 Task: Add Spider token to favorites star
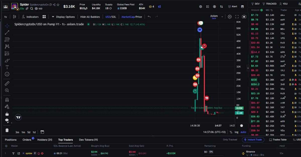click(x=58, y=5)
